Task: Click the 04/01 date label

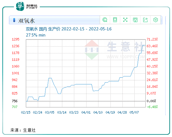Action: (x=86, y=113)
